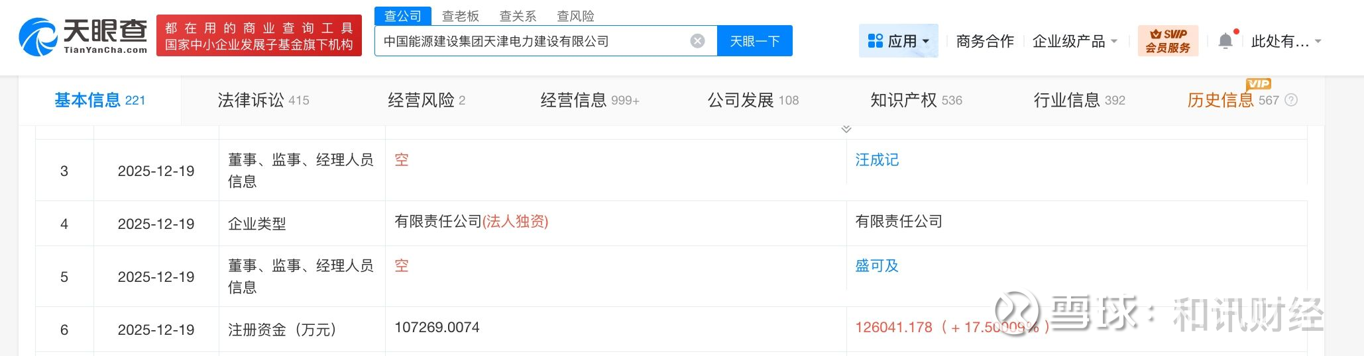Viewport: 1364px width, 356px height.
Task: Switch to 法律诉讼 tab
Action: pos(263,100)
